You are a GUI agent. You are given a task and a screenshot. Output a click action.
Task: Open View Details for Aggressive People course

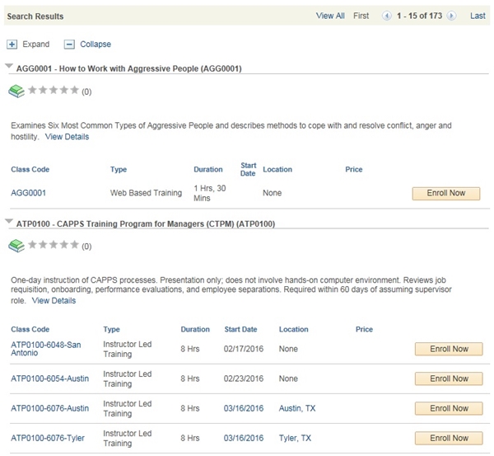pos(67,137)
